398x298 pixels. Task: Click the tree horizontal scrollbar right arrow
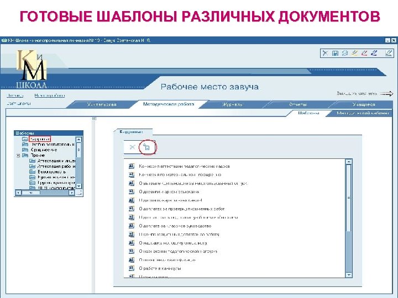(x=72, y=193)
